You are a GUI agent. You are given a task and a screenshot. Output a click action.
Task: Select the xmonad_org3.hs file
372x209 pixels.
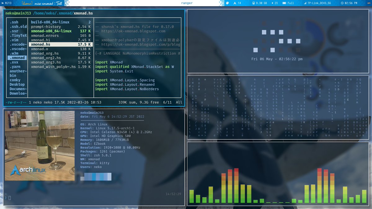pyautogui.click(x=61, y=62)
